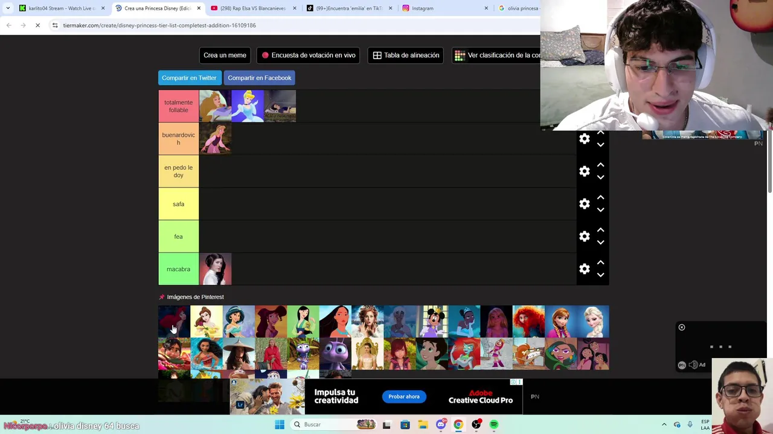Switch to 'olivia princesa' Google tab
773x434 pixels.
click(518, 8)
